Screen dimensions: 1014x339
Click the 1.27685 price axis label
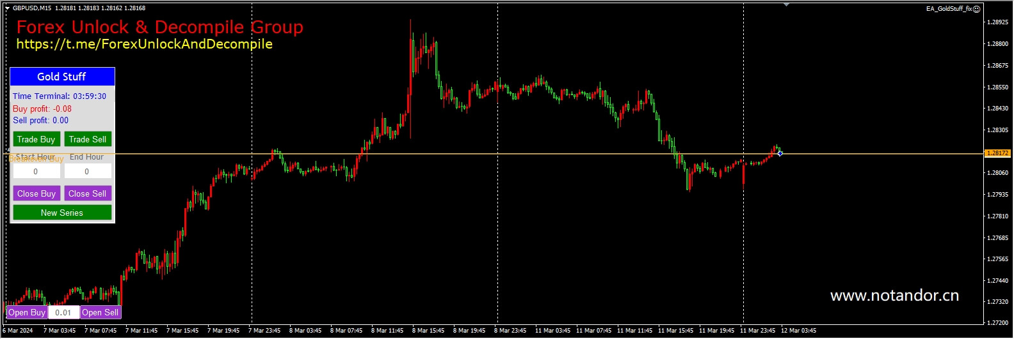tap(997, 238)
